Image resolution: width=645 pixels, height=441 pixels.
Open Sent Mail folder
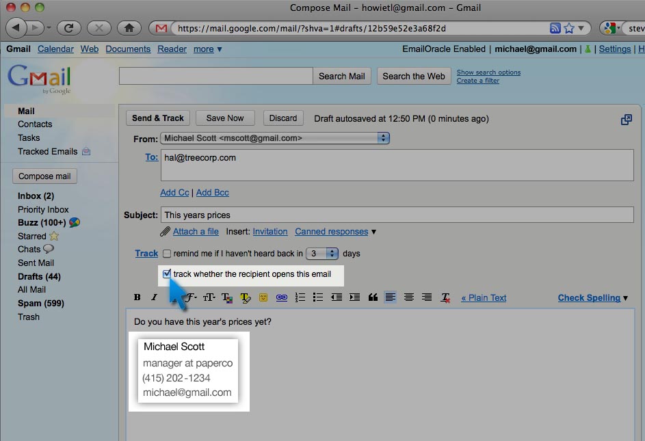[x=36, y=263]
